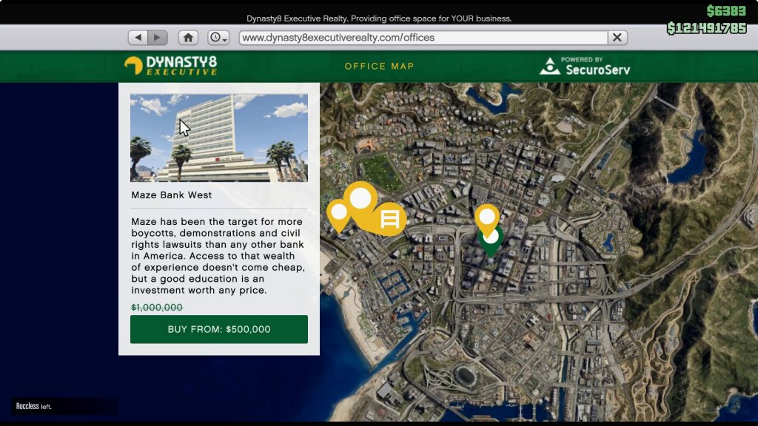Click the SecuroServ logo

[x=585, y=66]
